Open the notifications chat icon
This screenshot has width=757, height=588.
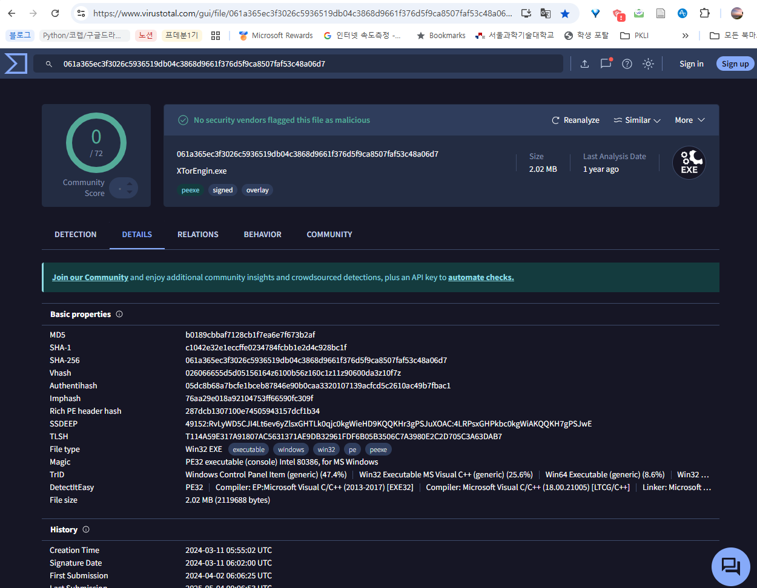click(606, 64)
